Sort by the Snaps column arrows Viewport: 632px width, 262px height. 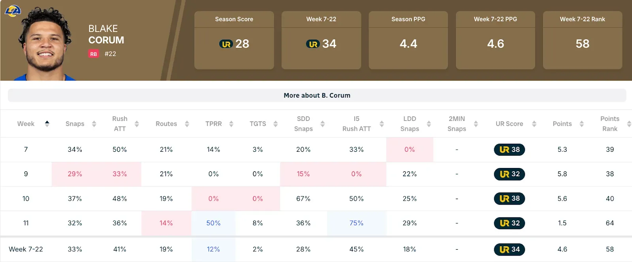tap(94, 124)
